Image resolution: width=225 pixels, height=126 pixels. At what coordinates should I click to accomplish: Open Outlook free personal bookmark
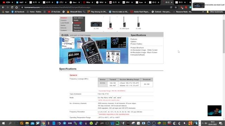pyautogui.click(x=161, y=12)
